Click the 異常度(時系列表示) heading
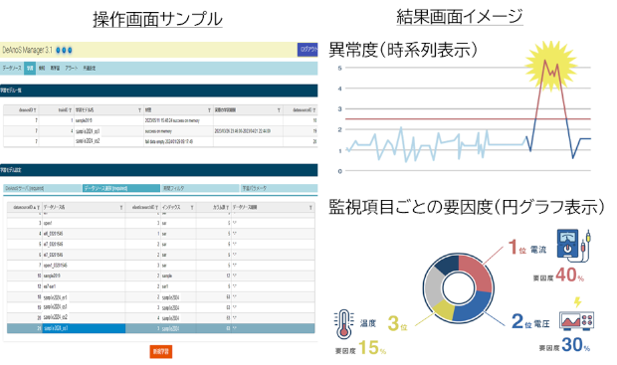The width and height of the screenshot is (617, 365). click(403, 50)
